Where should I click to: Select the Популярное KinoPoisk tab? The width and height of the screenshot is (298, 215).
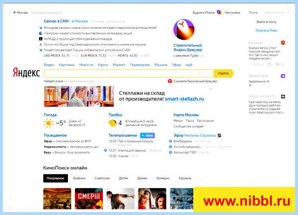click(56, 178)
